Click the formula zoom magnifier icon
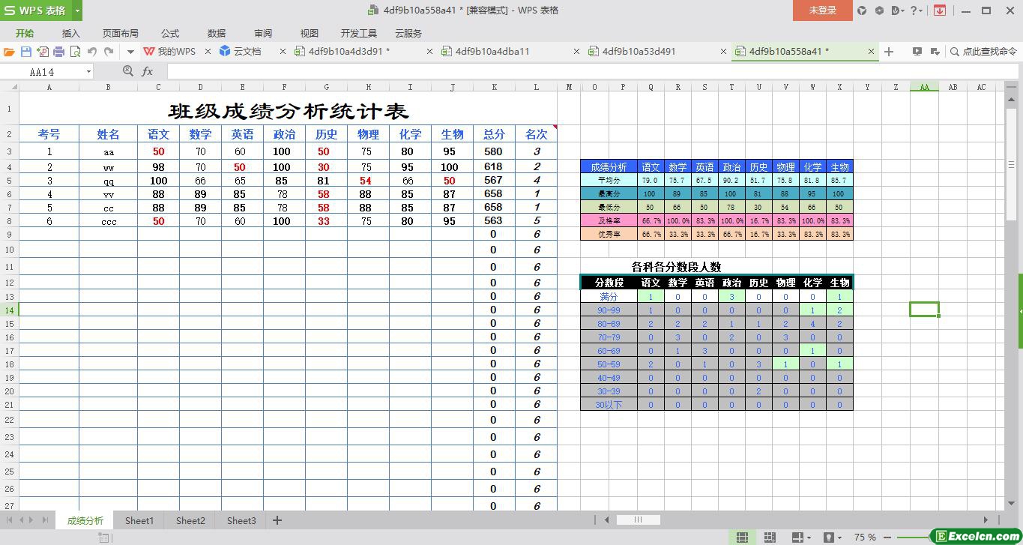1023x545 pixels. (x=128, y=71)
